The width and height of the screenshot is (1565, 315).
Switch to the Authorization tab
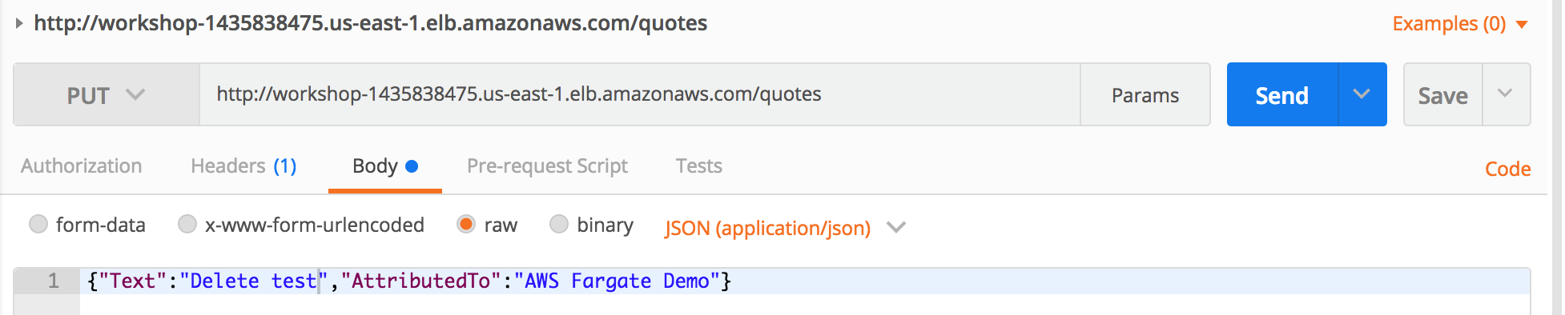point(82,165)
